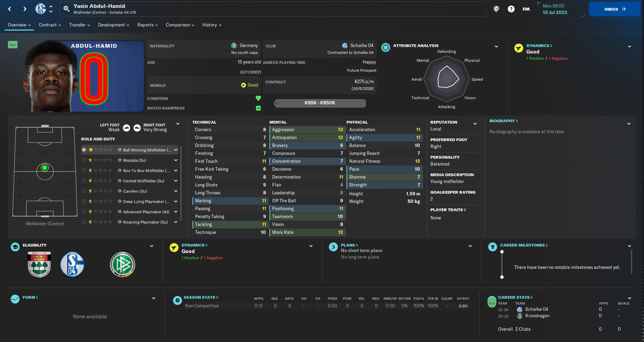The image size is (644, 342).
Task: Click the attribute analysis radar chart
Action: (x=447, y=79)
